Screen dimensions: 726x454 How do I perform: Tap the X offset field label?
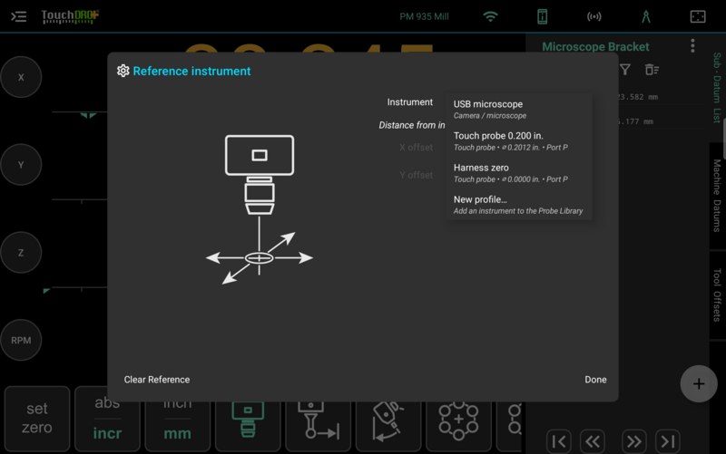pos(417,148)
